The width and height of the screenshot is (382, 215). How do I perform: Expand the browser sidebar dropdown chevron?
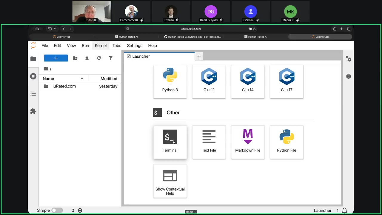(x=55, y=29)
